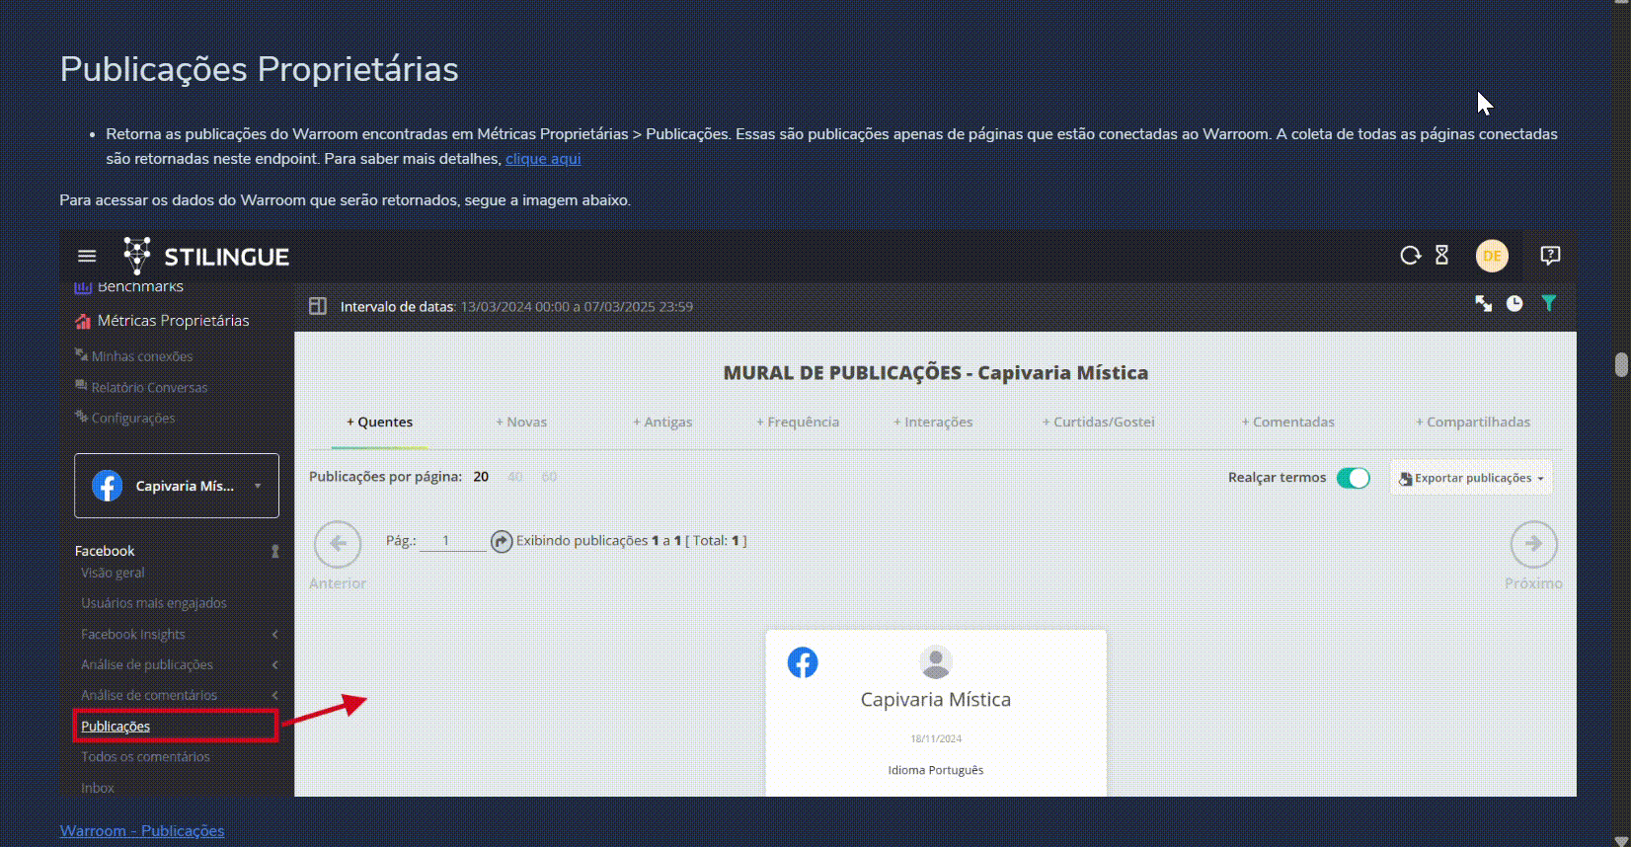Image resolution: width=1631 pixels, height=847 pixels.
Task: Click the clock icon near filter
Action: [x=1514, y=304]
